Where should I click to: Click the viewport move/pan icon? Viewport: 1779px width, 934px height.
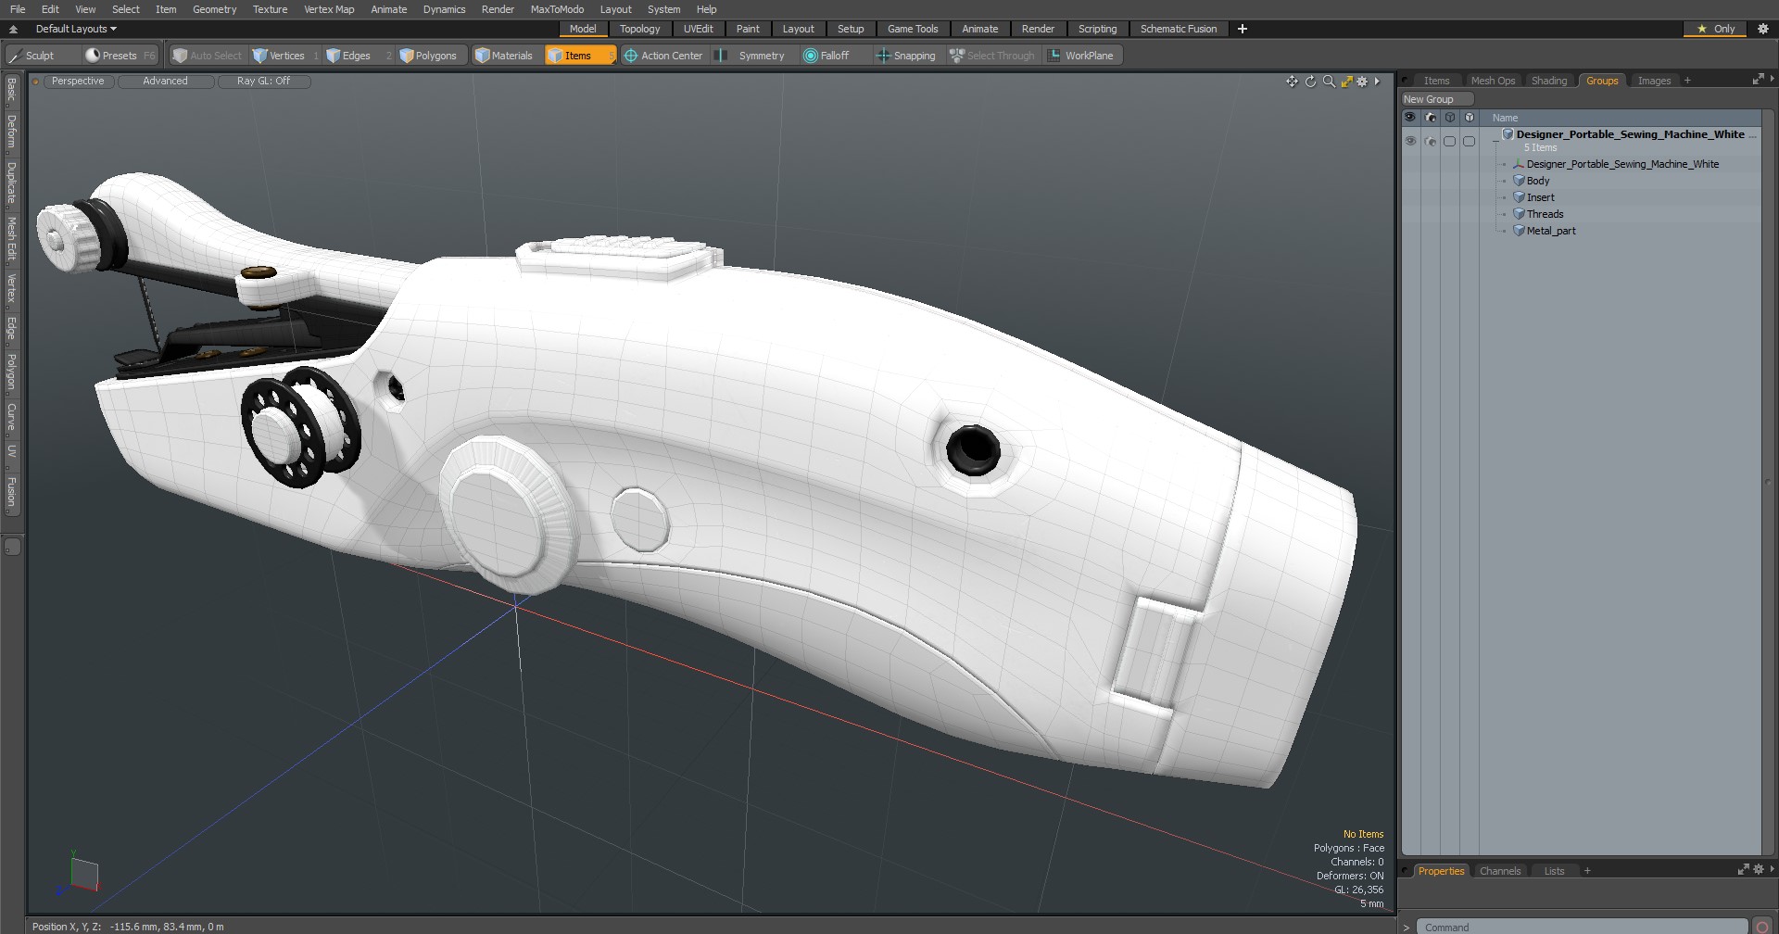coord(1292,82)
